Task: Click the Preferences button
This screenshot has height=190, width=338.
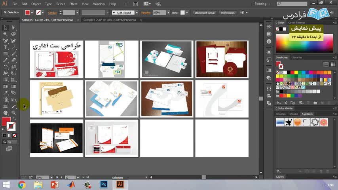Action: (228, 13)
